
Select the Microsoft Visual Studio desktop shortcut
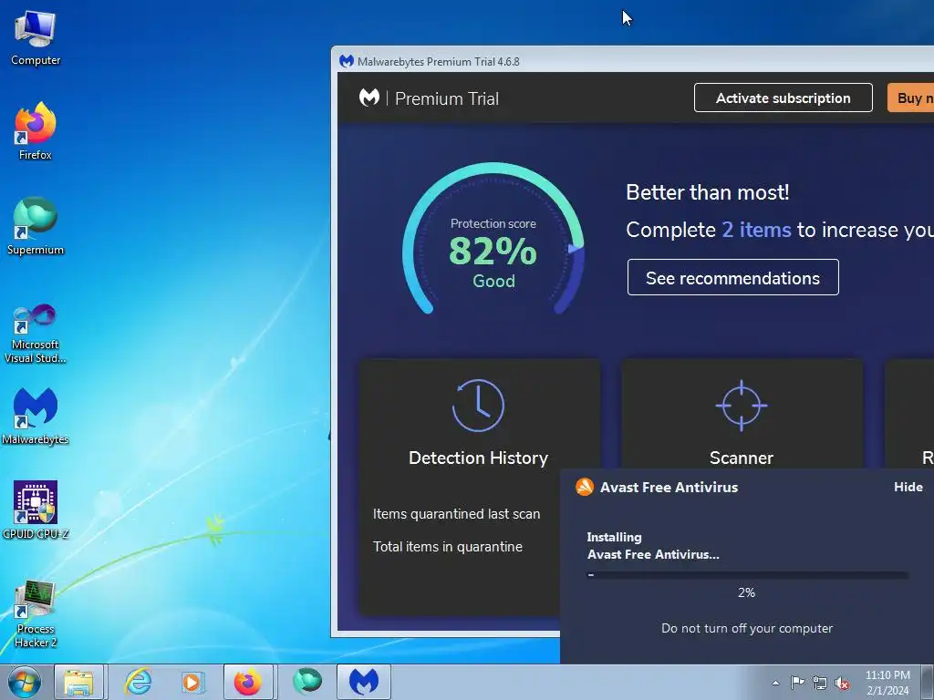[x=36, y=334]
